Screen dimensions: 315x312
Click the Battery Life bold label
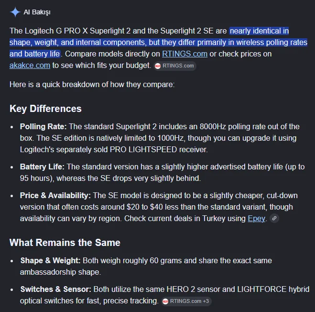pos(42,167)
